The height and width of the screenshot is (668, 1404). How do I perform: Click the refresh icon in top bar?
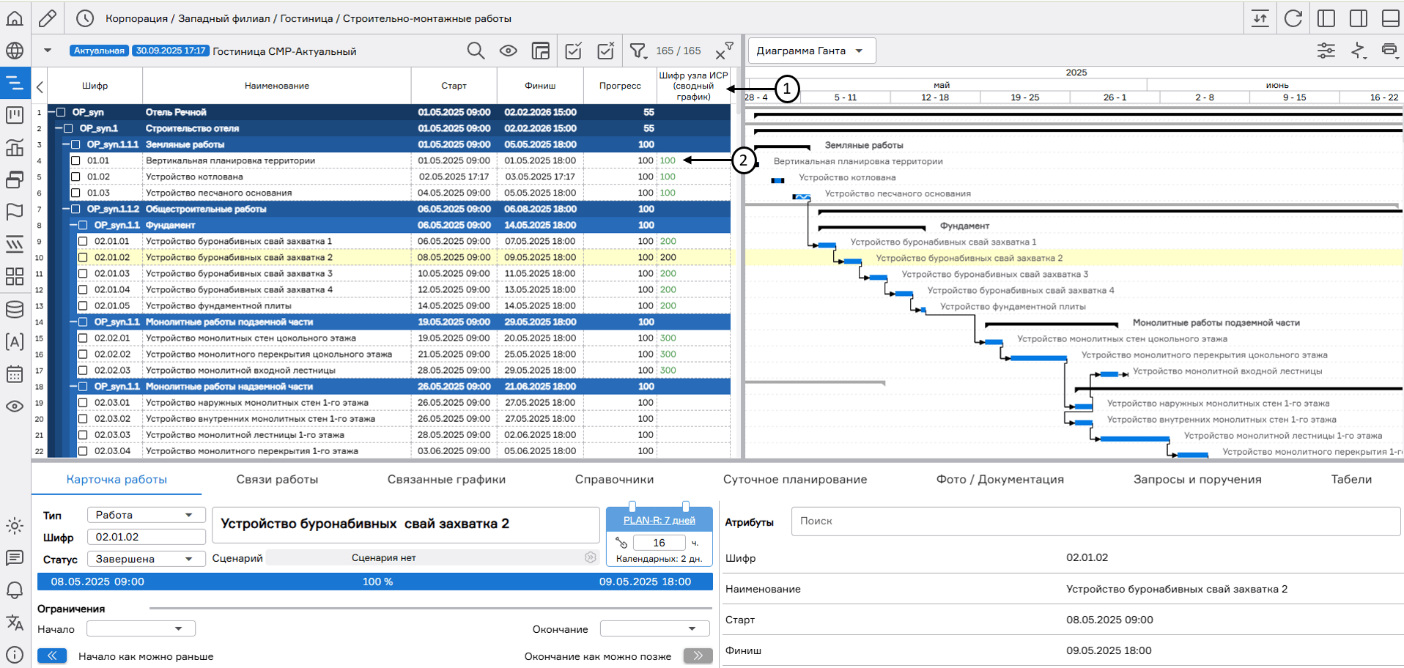pos(1293,18)
